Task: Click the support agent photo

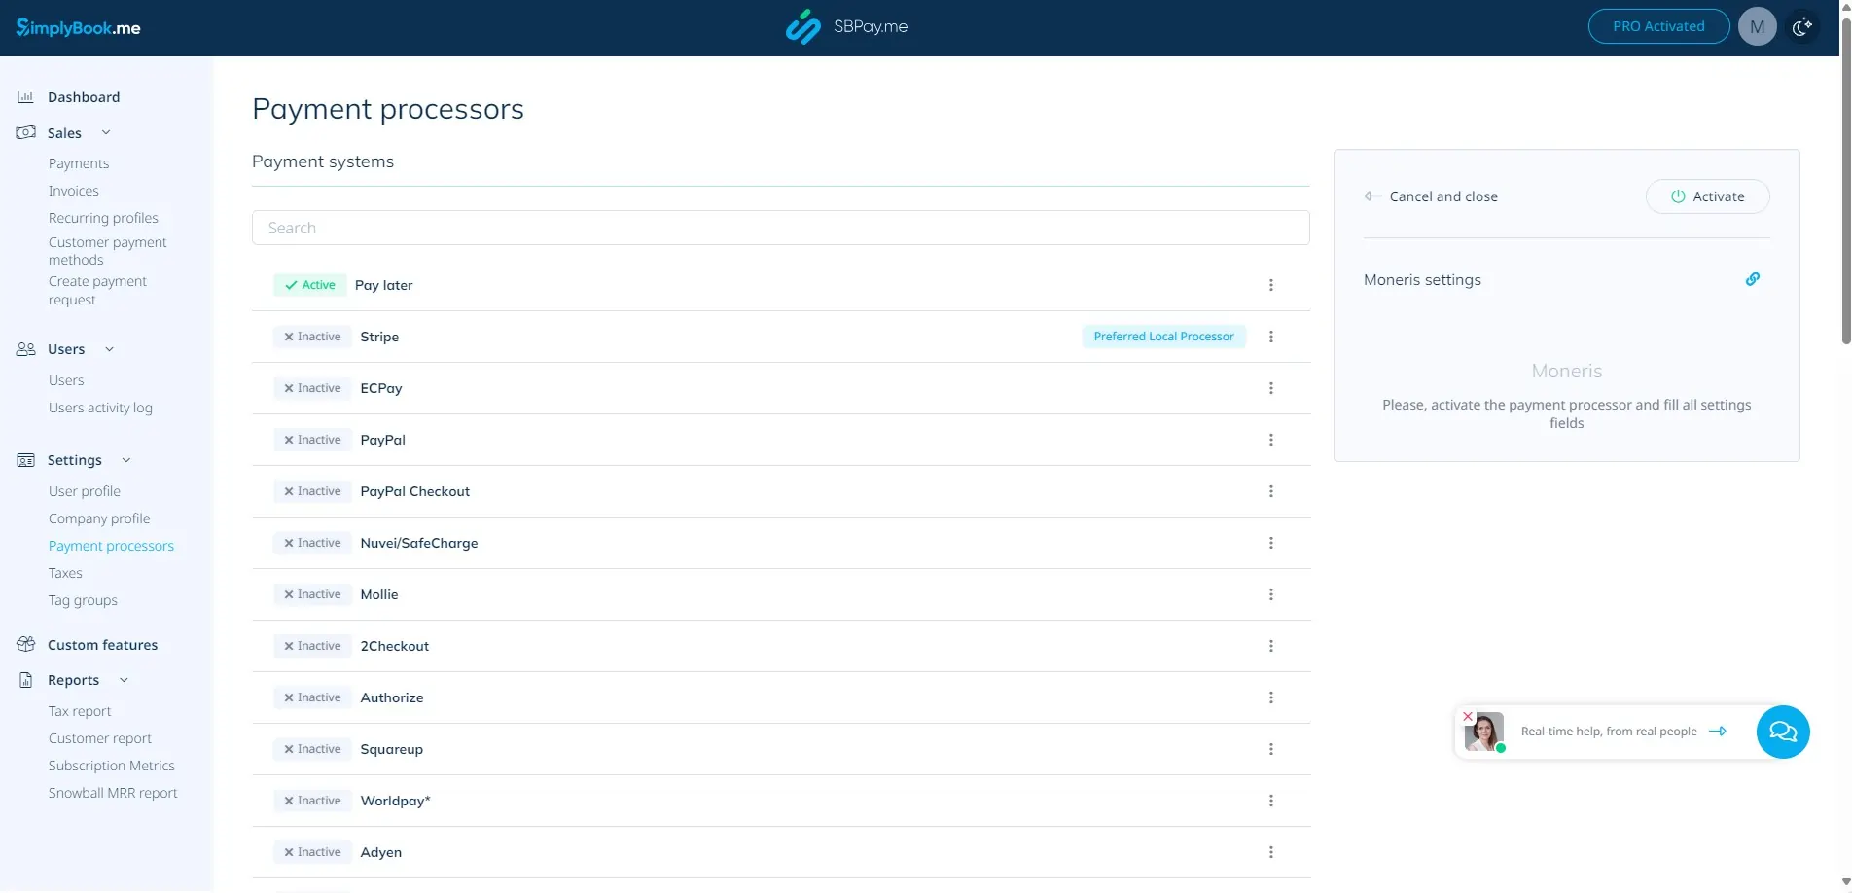Action: pyautogui.click(x=1484, y=732)
